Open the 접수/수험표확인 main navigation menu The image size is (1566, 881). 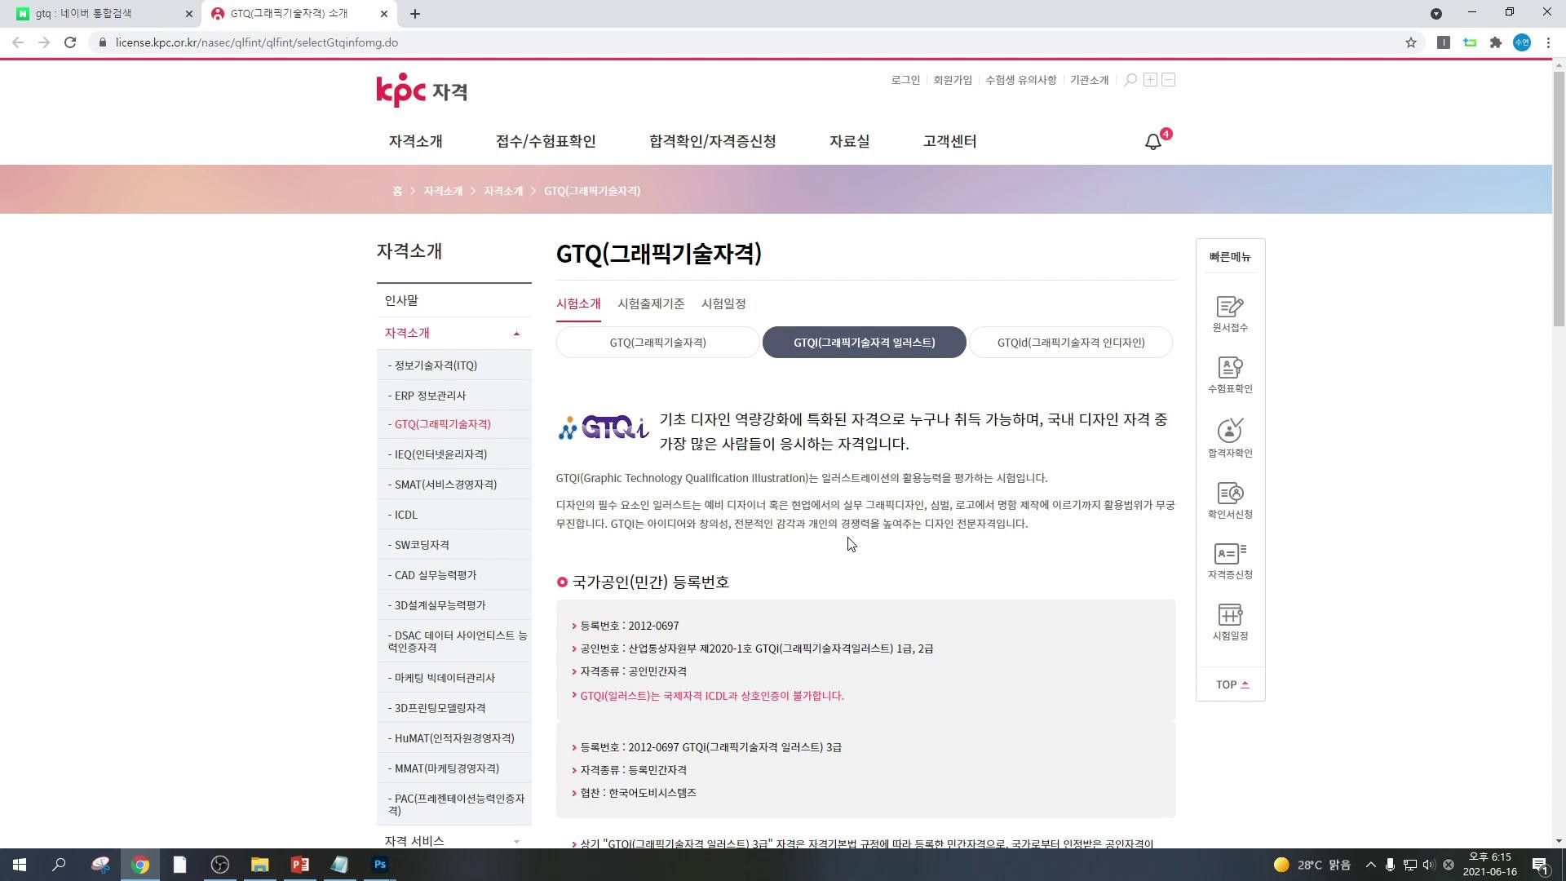click(x=546, y=141)
